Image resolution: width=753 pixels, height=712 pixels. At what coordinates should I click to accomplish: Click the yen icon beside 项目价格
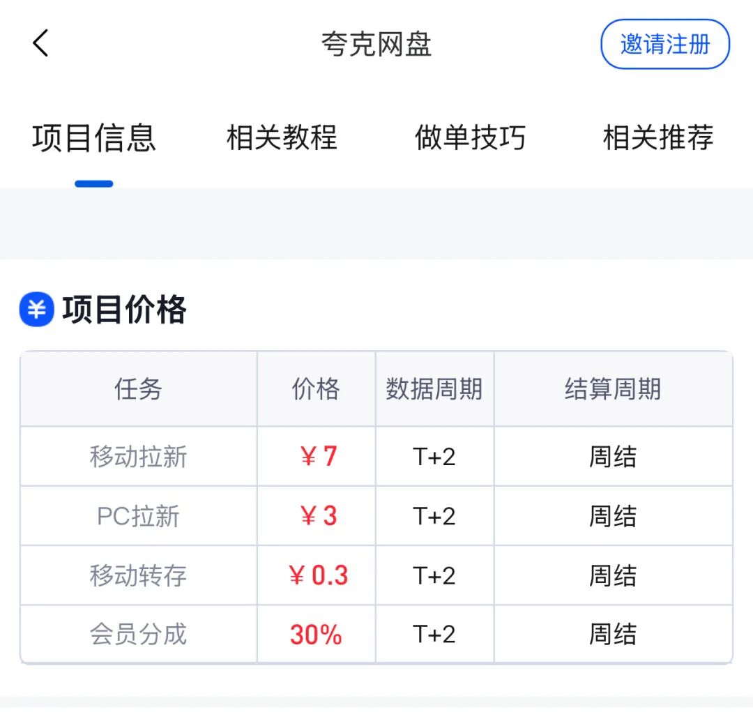click(x=37, y=309)
